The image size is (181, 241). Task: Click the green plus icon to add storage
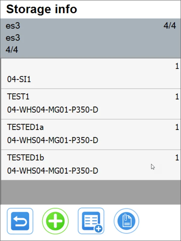55,221
